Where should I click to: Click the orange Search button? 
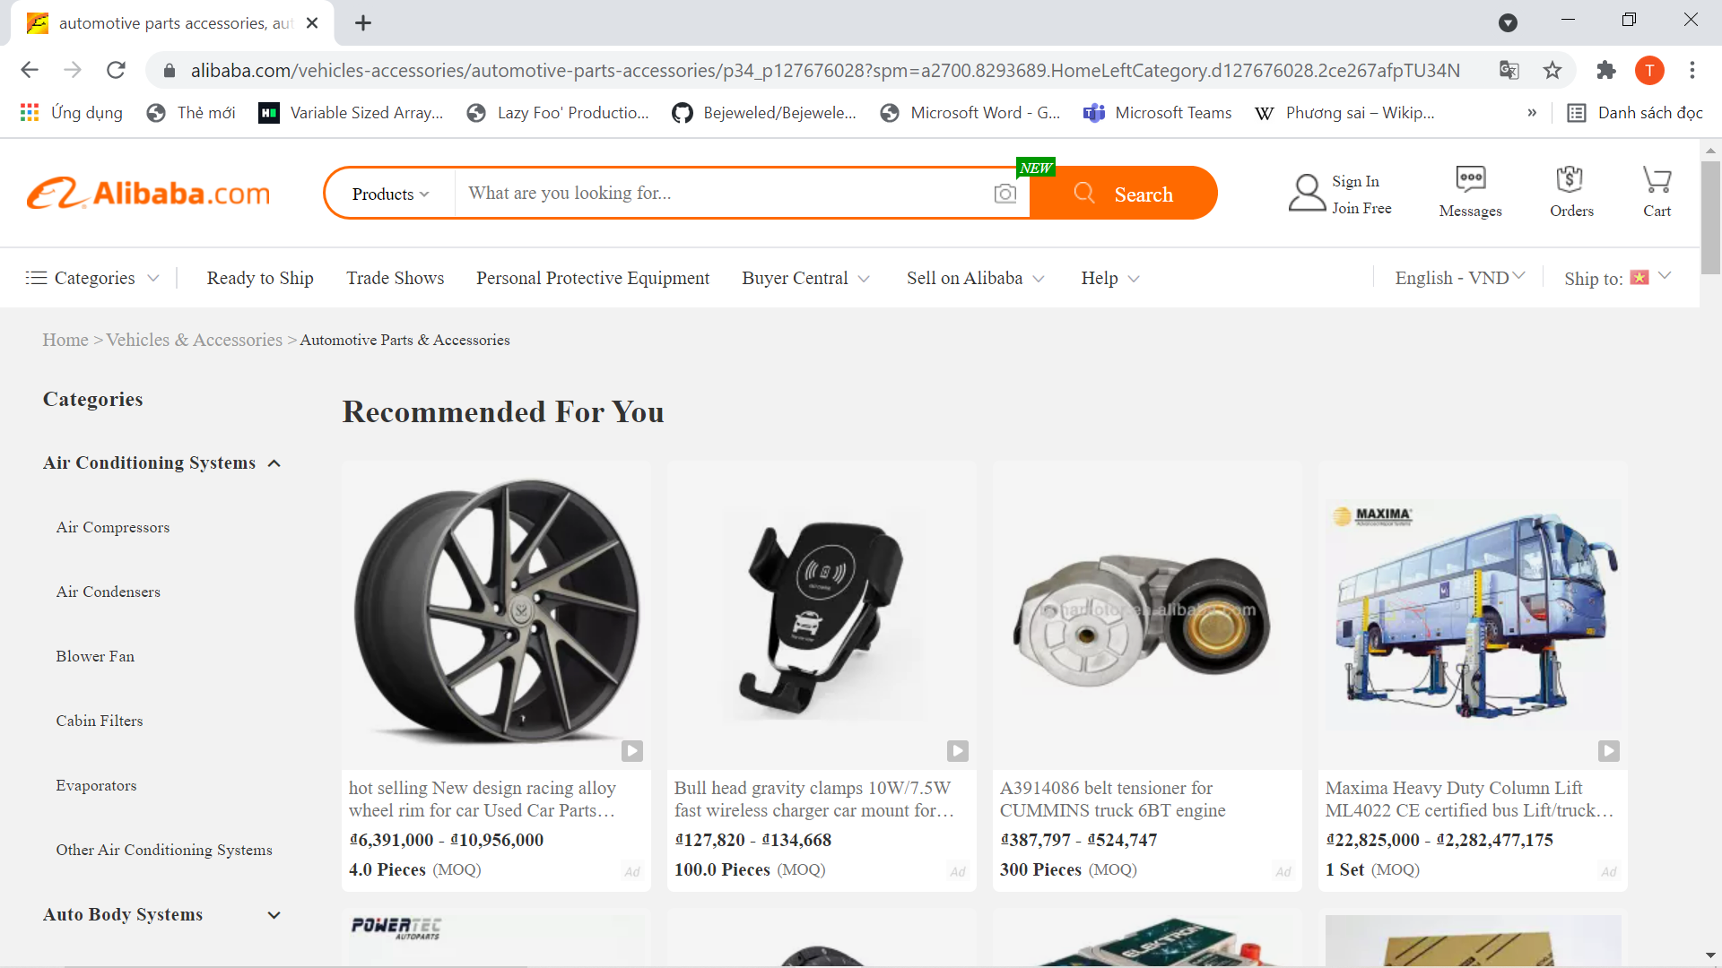pyautogui.click(x=1124, y=194)
